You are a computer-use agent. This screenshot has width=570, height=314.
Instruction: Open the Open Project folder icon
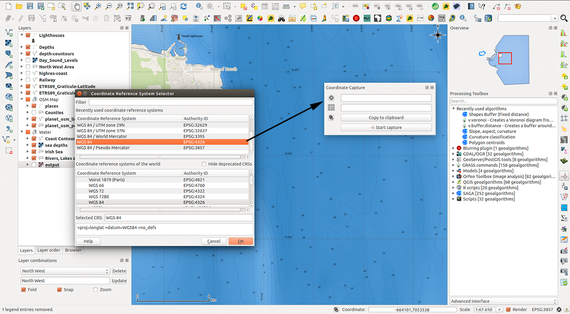coord(19,6)
